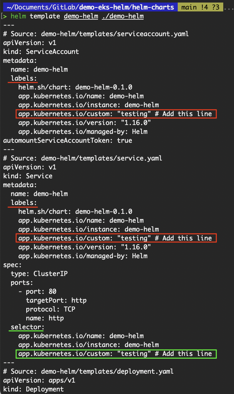Click second red-underlined labels: key under Service
The width and height of the screenshot is (234, 394).
(24, 202)
